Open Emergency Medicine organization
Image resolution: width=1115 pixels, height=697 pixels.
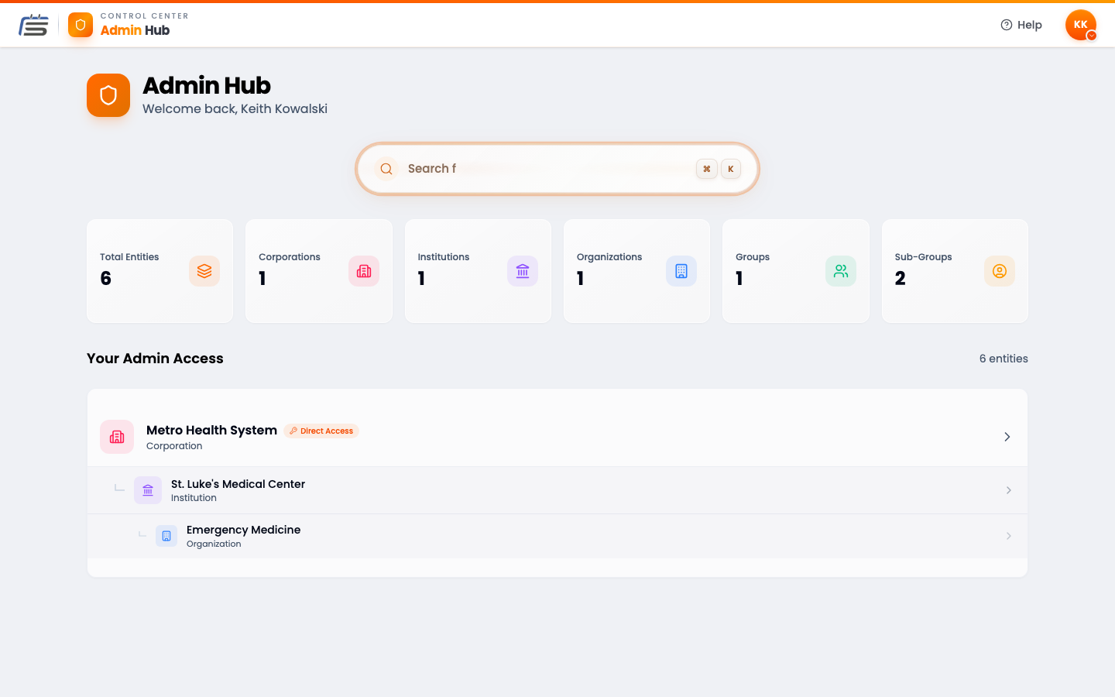click(557, 536)
